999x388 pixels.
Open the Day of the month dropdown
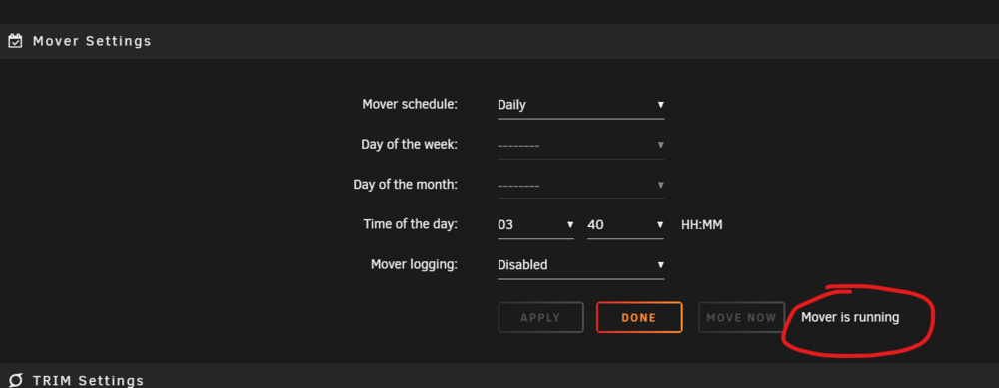coord(580,186)
